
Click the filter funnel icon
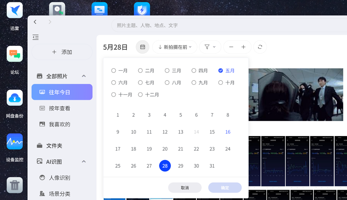pos(207,47)
